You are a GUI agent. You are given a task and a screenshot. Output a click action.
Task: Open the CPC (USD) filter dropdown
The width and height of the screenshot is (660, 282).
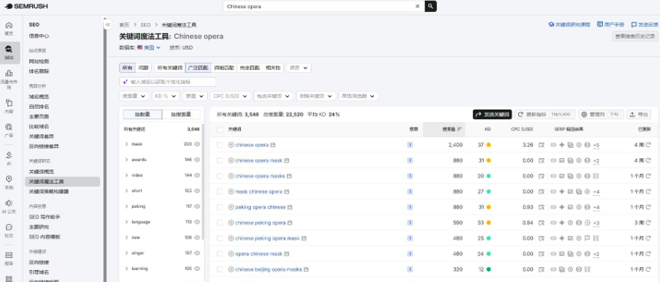231,96
